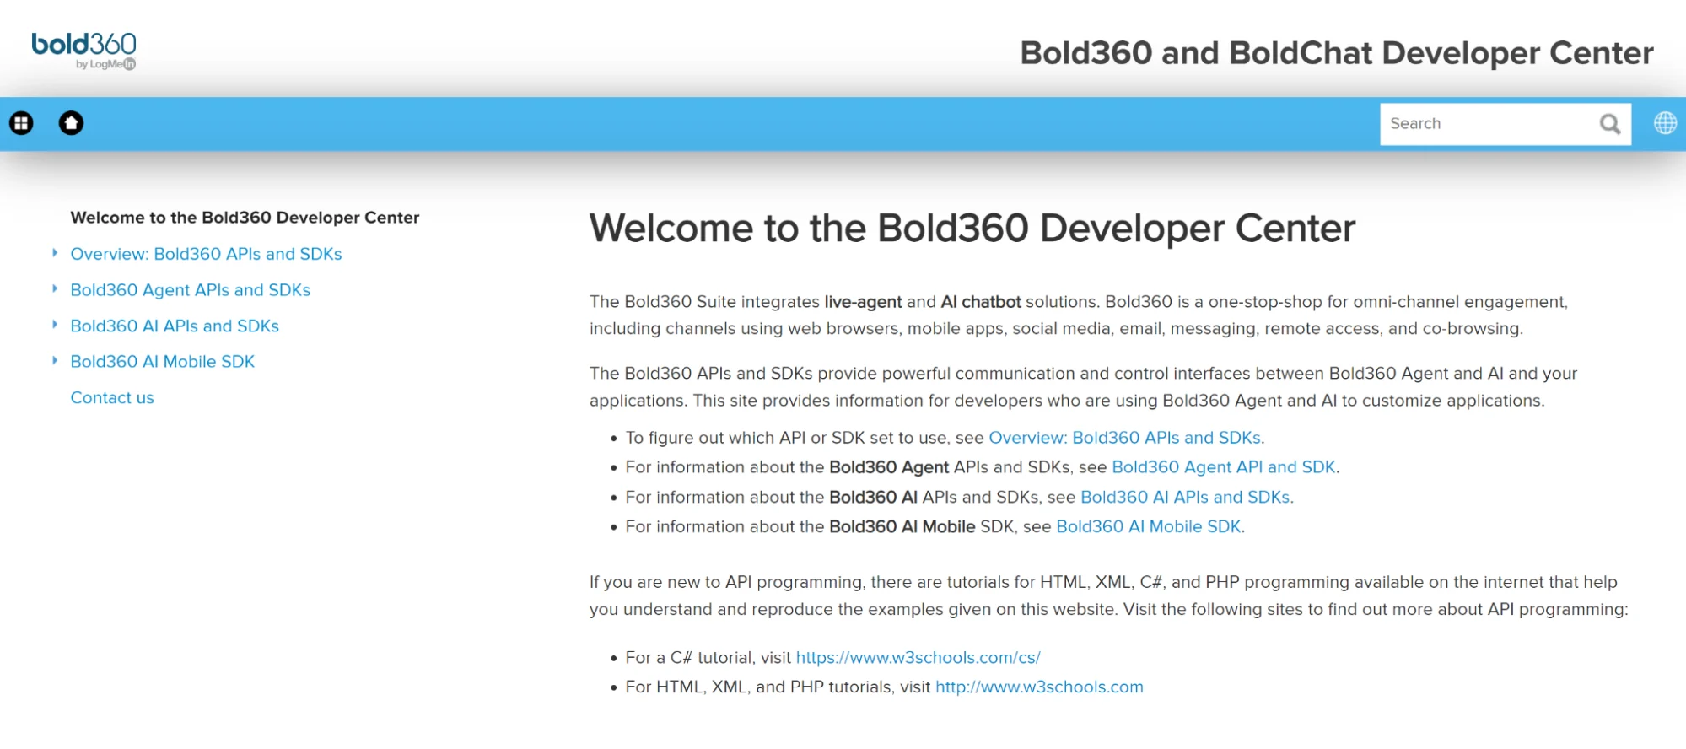This screenshot has width=1686, height=749.
Task: Expand the Bold360 Agent APIs and SDKs arrow
Action: tap(55, 289)
